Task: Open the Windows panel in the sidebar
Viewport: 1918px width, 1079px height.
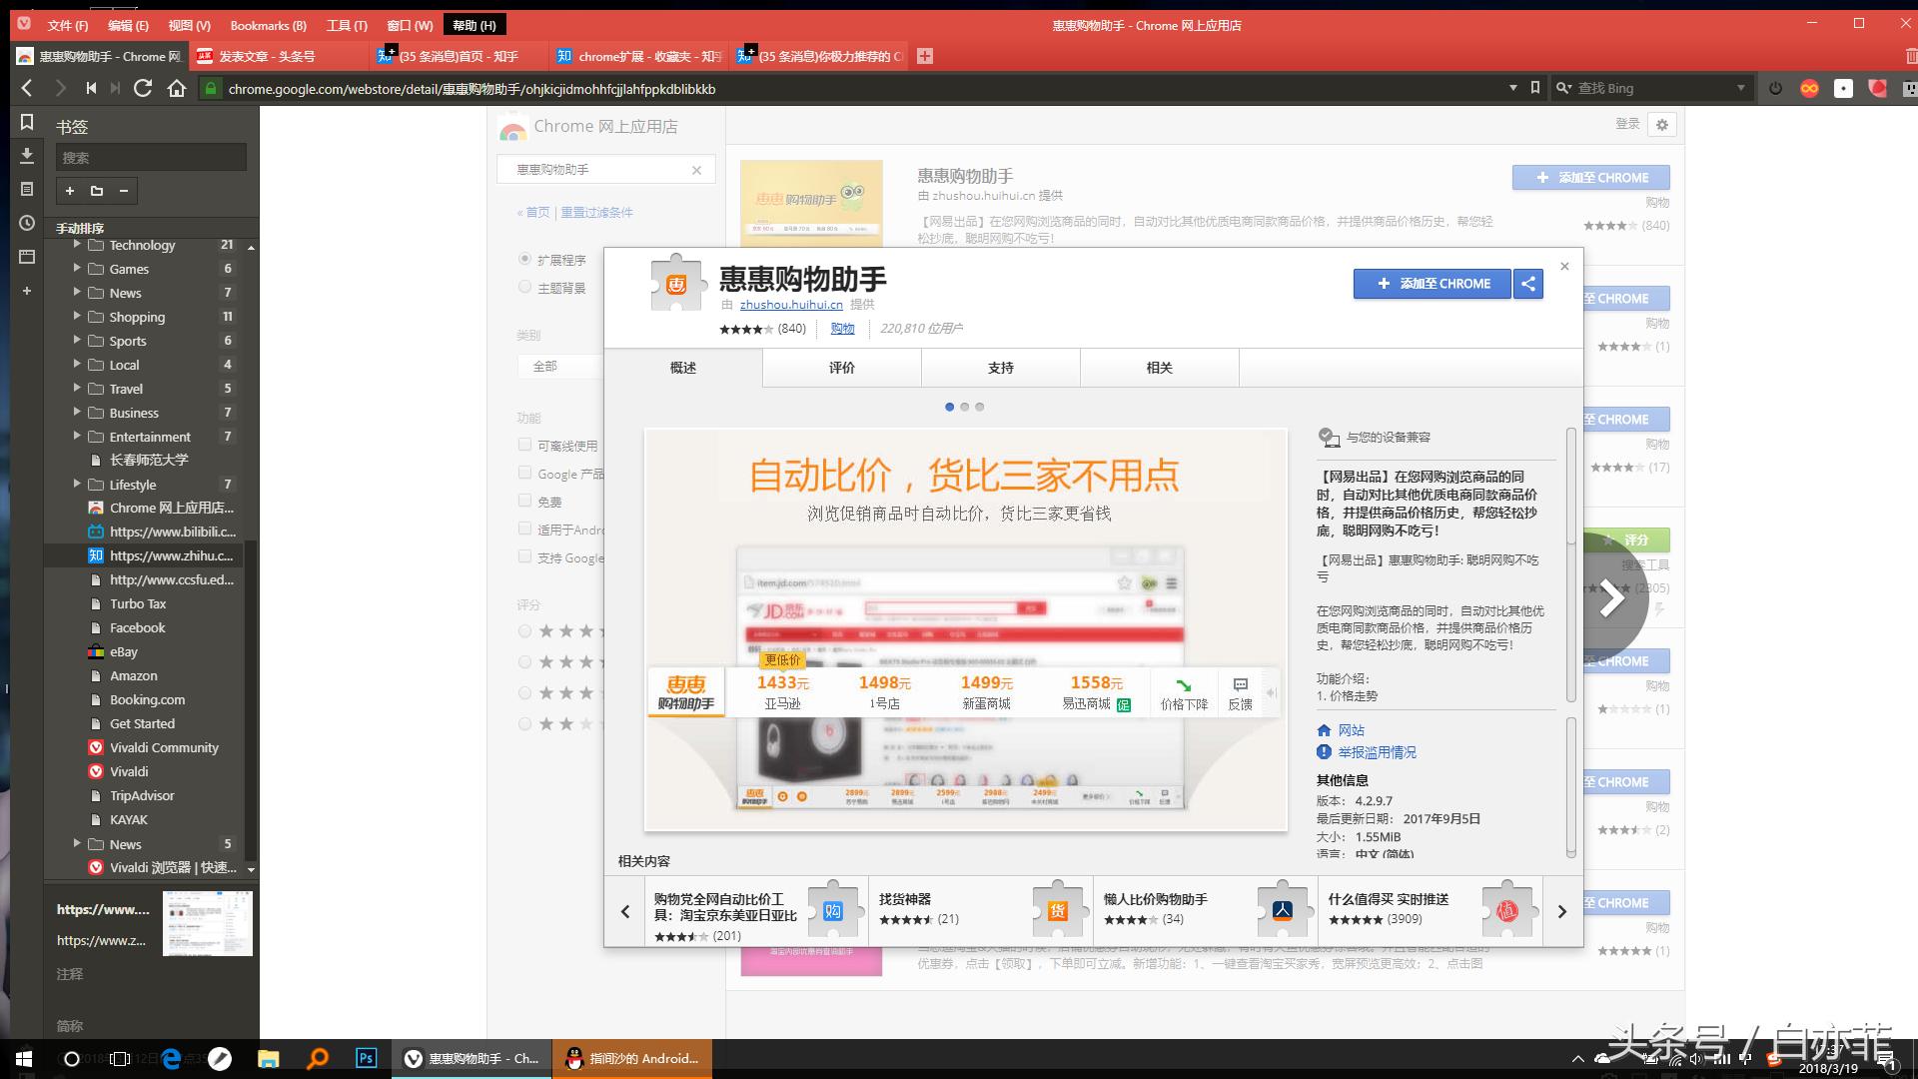Action: click(27, 256)
